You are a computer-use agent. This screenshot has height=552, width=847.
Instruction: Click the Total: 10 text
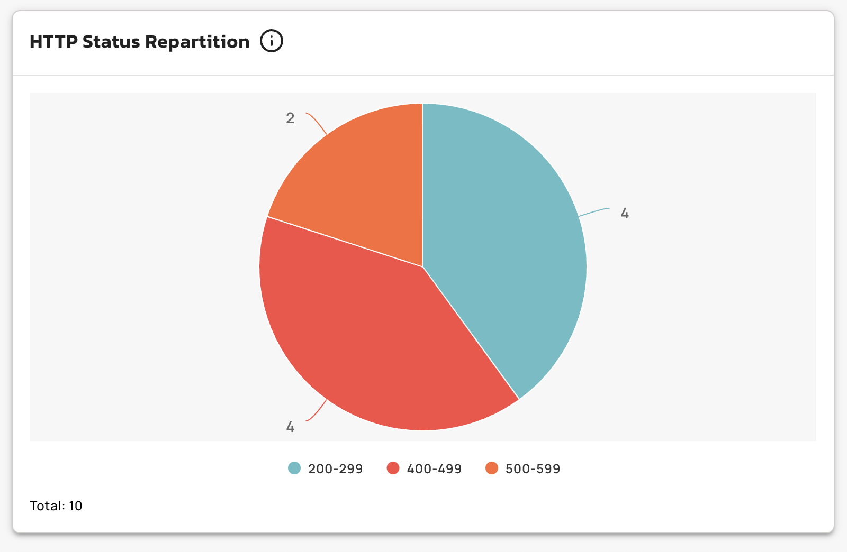tap(56, 505)
